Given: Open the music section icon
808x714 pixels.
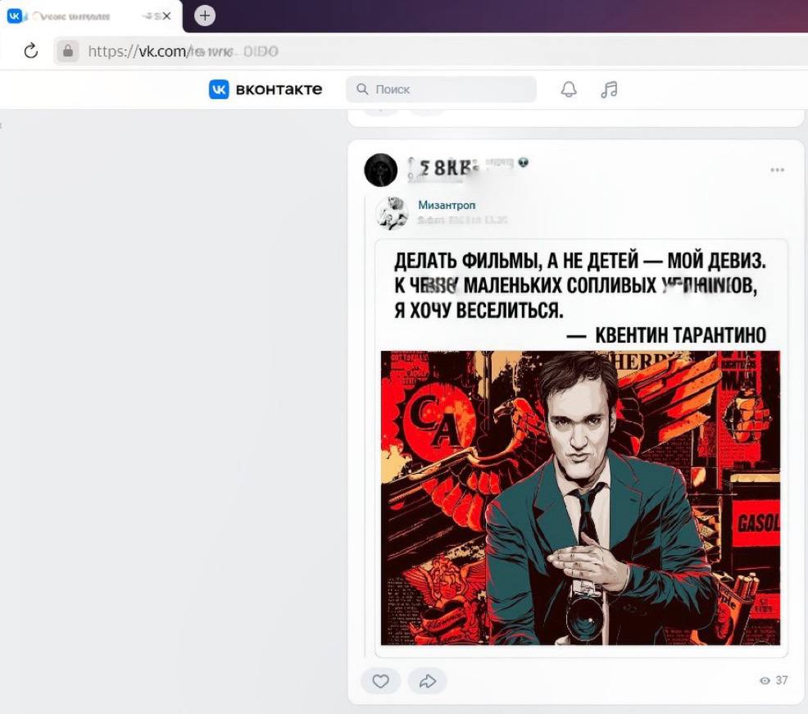Looking at the screenshot, I should tap(609, 89).
